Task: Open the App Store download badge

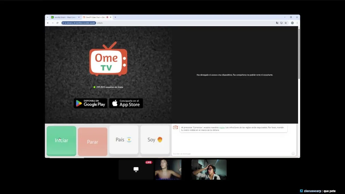Action: (x=126, y=103)
